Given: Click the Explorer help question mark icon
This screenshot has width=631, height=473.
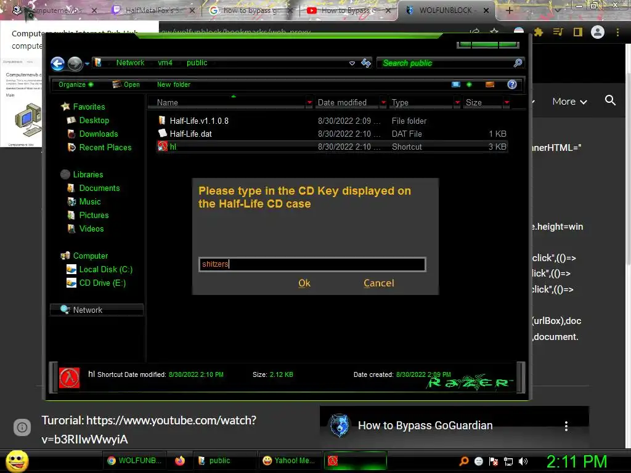Looking at the screenshot, I should click(x=512, y=84).
